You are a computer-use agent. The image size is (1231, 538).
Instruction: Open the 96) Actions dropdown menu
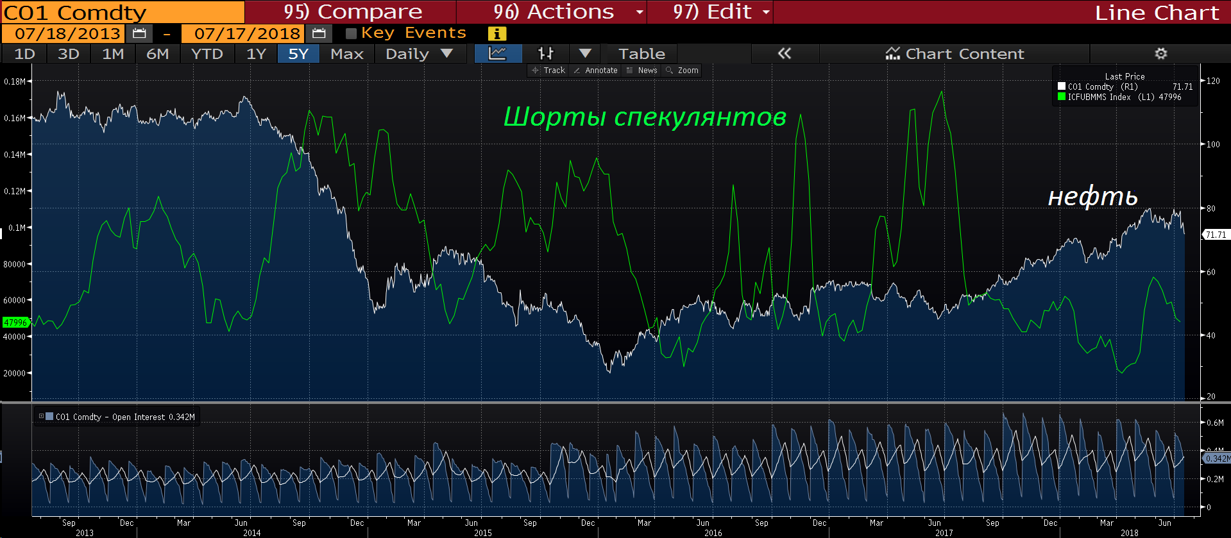[x=552, y=12]
